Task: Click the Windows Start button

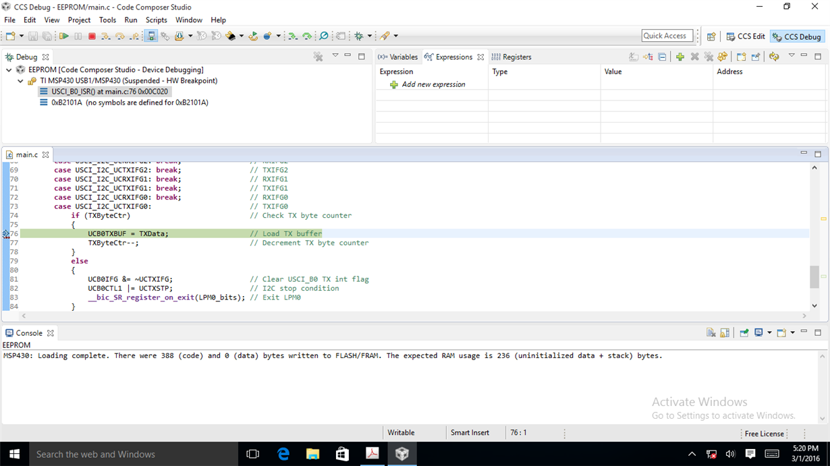Action: [x=14, y=454]
